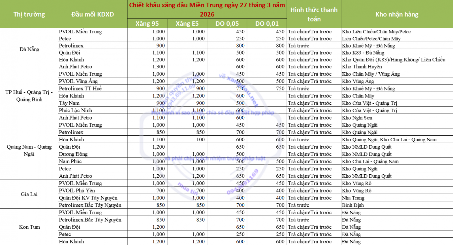Select the 'TP Huế - Quảng Trị - Quảng Bình' market cell
The image size is (453, 245).
(x=29, y=96)
